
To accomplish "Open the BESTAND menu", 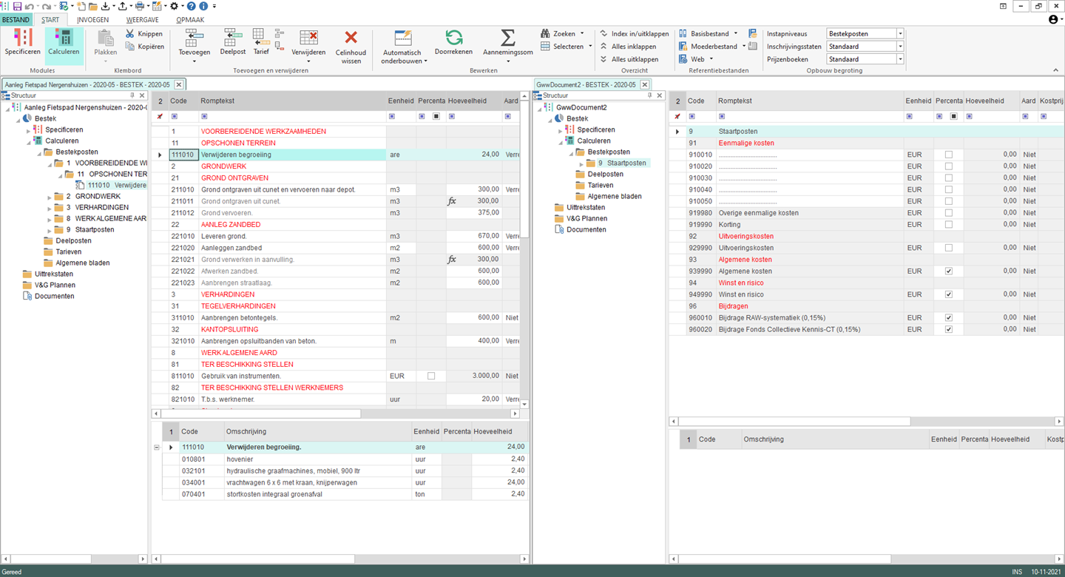I will 16,20.
